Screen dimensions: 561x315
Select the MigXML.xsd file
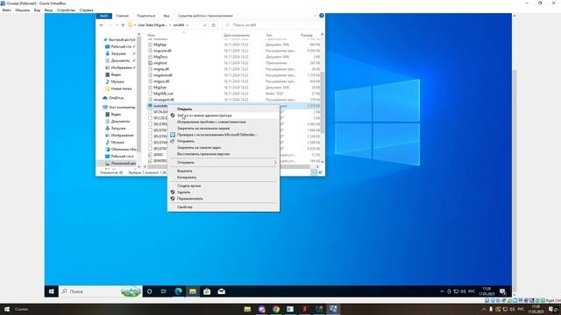tap(163, 94)
